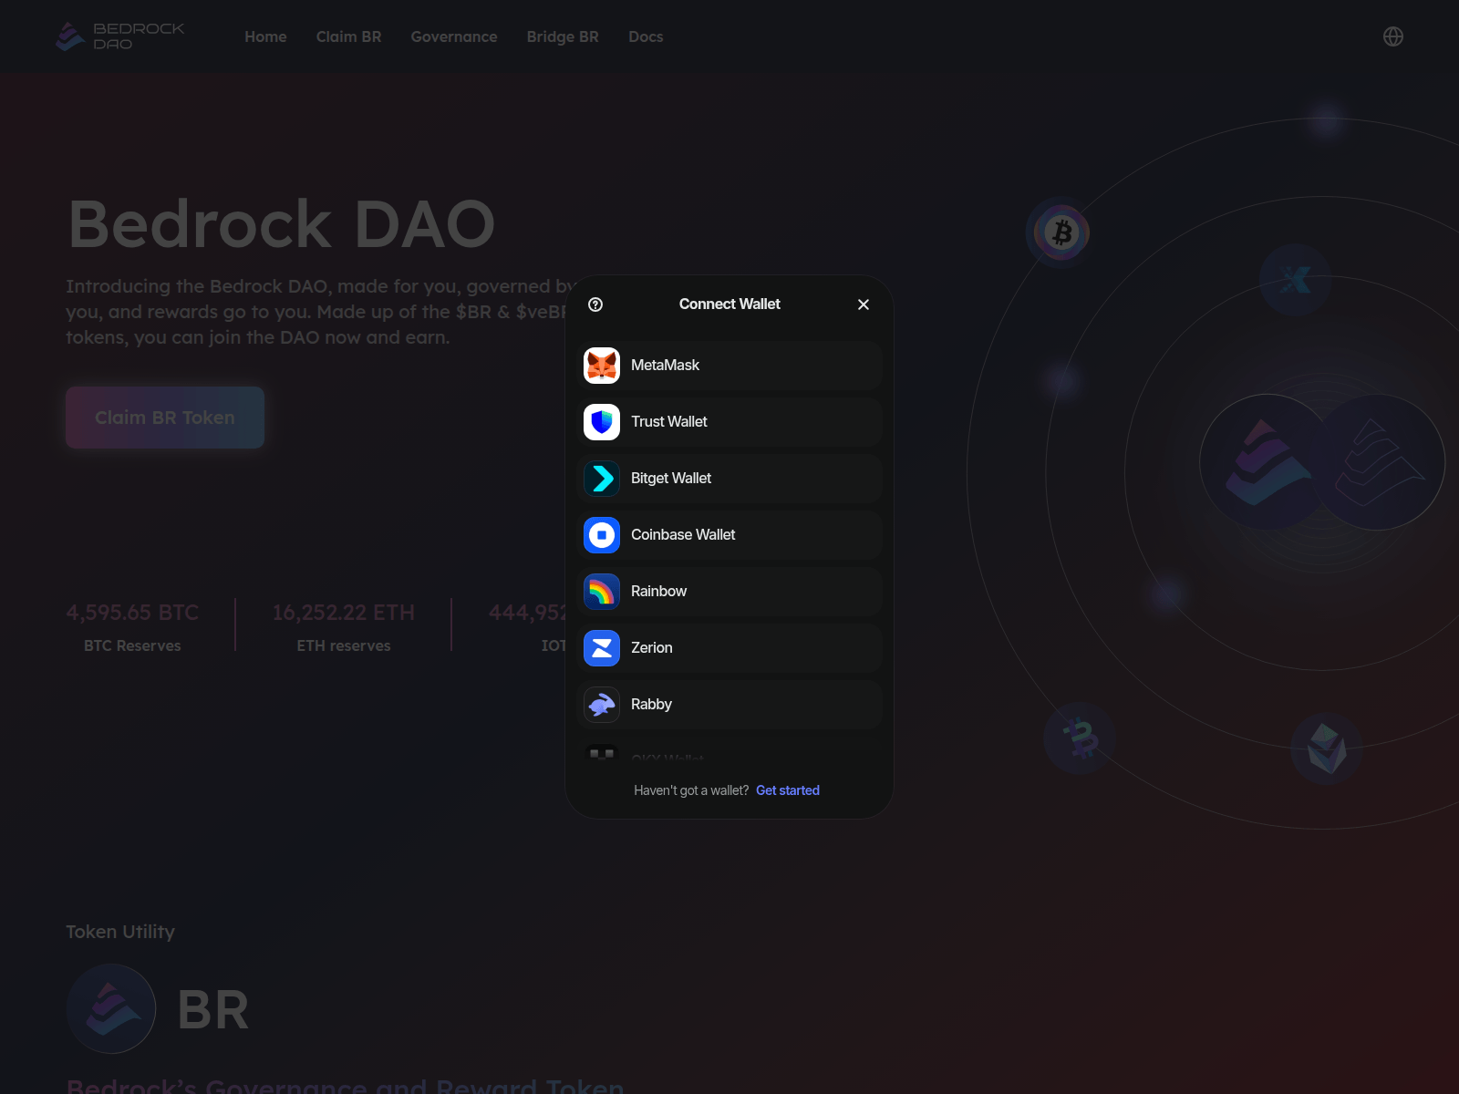The height and width of the screenshot is (1094, 1459).
Task: Open the Docs nav item
Action: pyautogui.click(x=646, y=36)
